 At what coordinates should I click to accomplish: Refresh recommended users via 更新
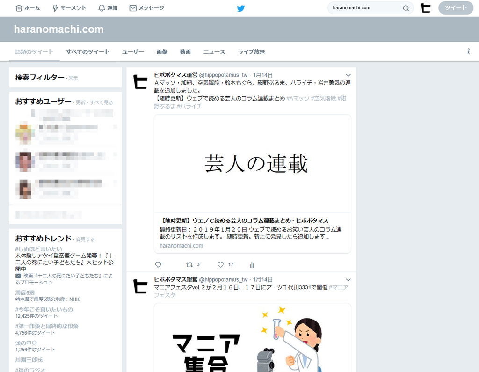(80, 102)
